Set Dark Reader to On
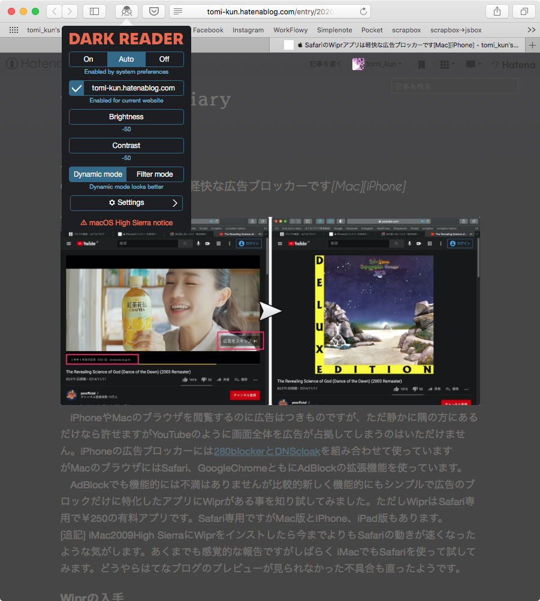 [89, 59]
